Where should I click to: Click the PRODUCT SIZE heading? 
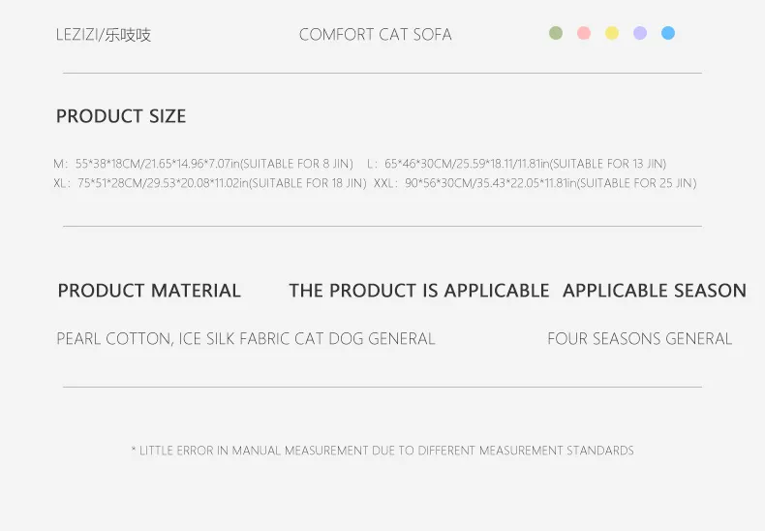(x=121, y=116)
